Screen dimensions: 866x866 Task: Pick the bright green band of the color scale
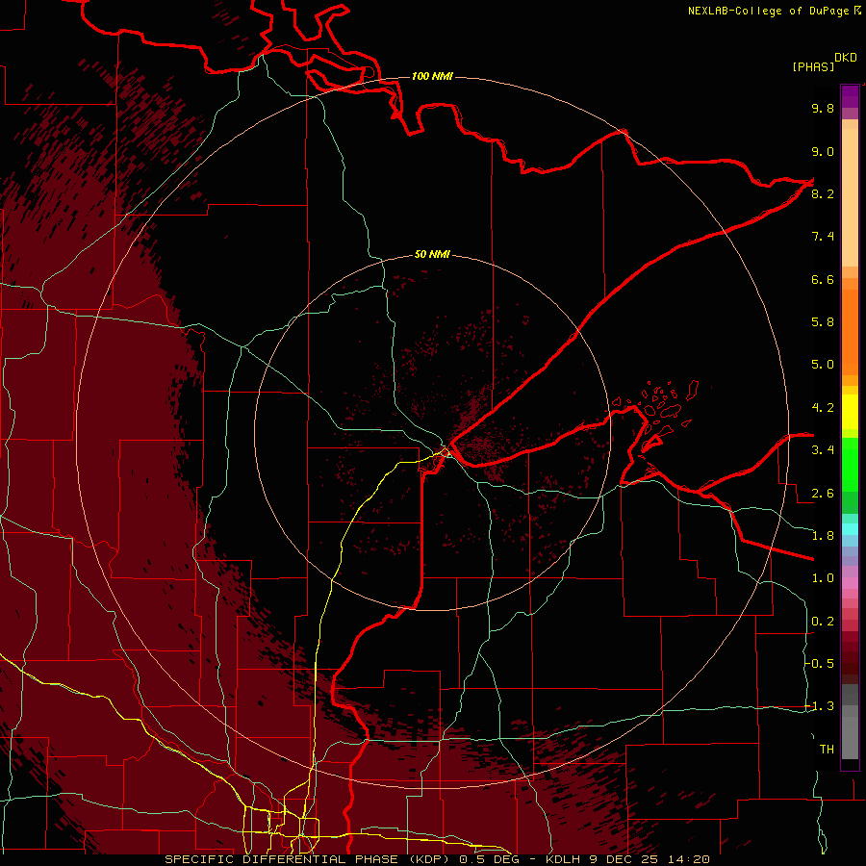point(850,465)
